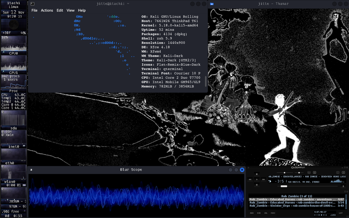This screenshot has width=349, height=218.
Task: Click the moon phase icon in gkrellm
Action: 14,25
